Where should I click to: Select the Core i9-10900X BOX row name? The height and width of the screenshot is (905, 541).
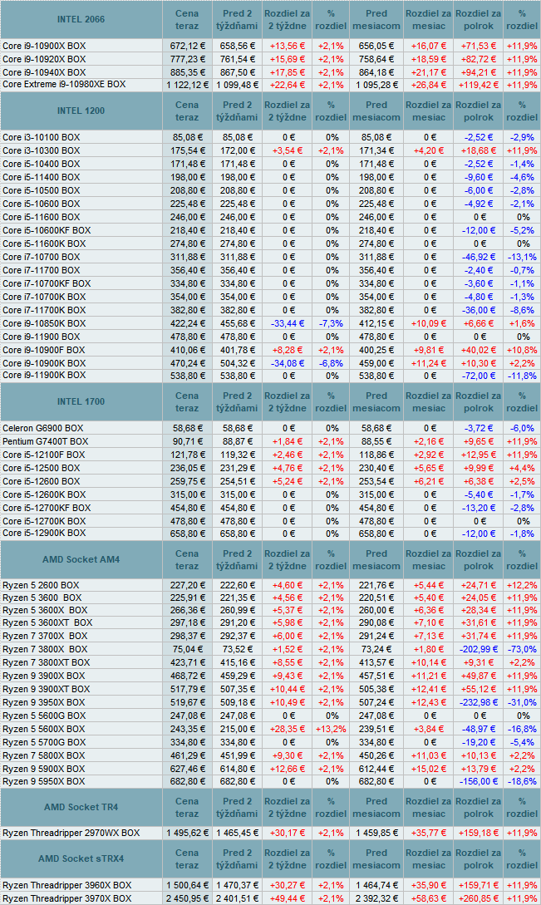(x=44, y=46)
